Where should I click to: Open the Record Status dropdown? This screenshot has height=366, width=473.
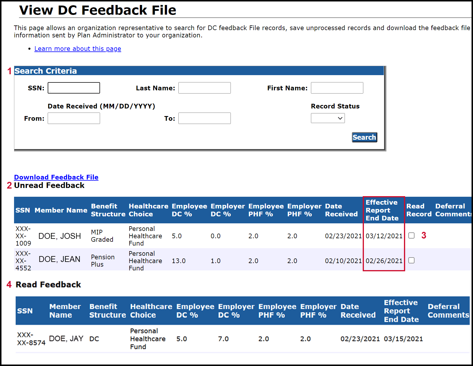coord(327,118)
